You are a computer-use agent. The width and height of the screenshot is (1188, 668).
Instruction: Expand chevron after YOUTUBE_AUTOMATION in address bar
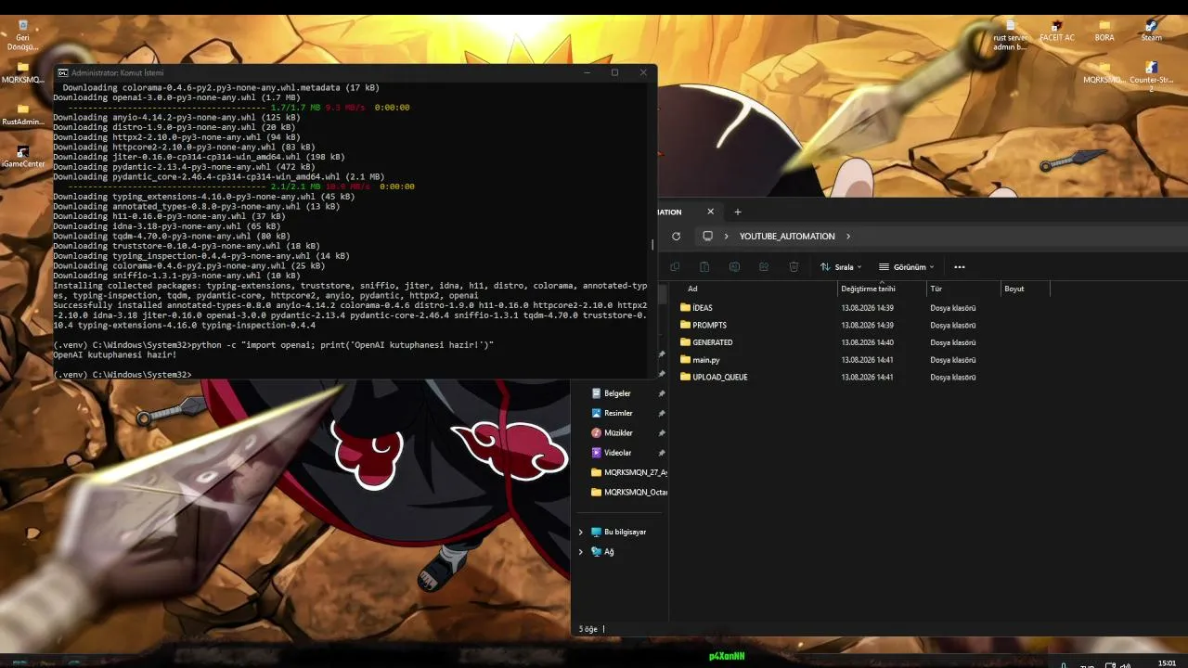coord(848,237)
